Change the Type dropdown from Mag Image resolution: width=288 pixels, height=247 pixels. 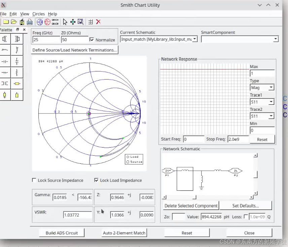click(x=262, y=87)
